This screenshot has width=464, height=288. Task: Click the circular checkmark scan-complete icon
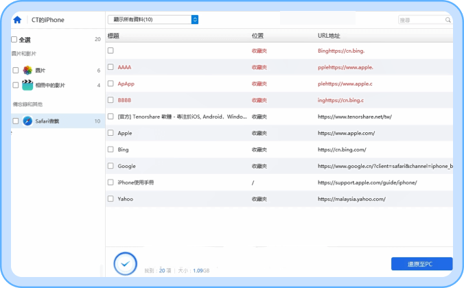pyautogui.click(x=125, y=264)
